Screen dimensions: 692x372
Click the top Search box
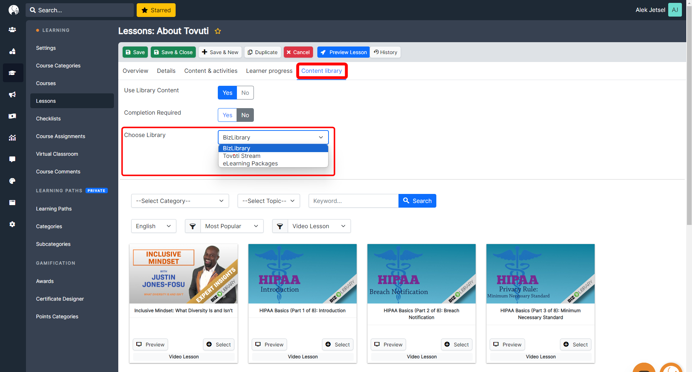click(80, 10)
